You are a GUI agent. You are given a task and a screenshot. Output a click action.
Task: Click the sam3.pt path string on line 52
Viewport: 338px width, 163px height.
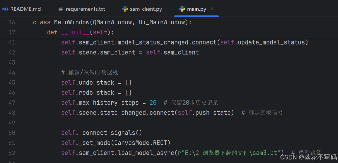[x=229, y=153]
